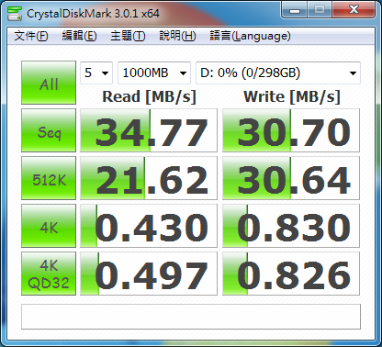The height and width of the screenshot is (347, 382).
Task: Click the empty comment field at bottom
Action: coord(191,317)
